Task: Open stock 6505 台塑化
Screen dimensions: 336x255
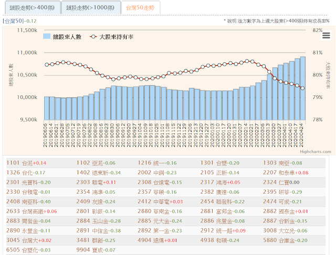Action: [x=22, y=250]
